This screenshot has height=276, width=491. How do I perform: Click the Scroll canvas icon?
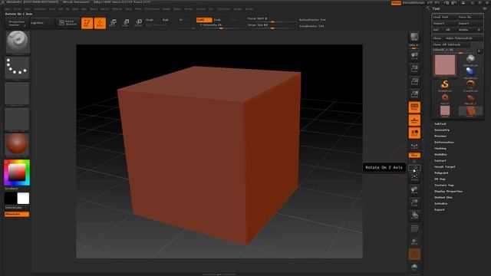click(414, 56)
